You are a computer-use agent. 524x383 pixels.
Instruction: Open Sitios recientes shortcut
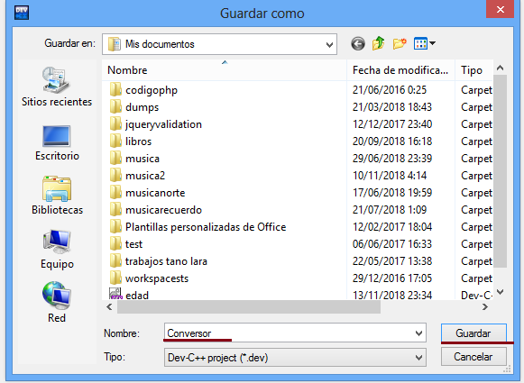tap(57, 87)
